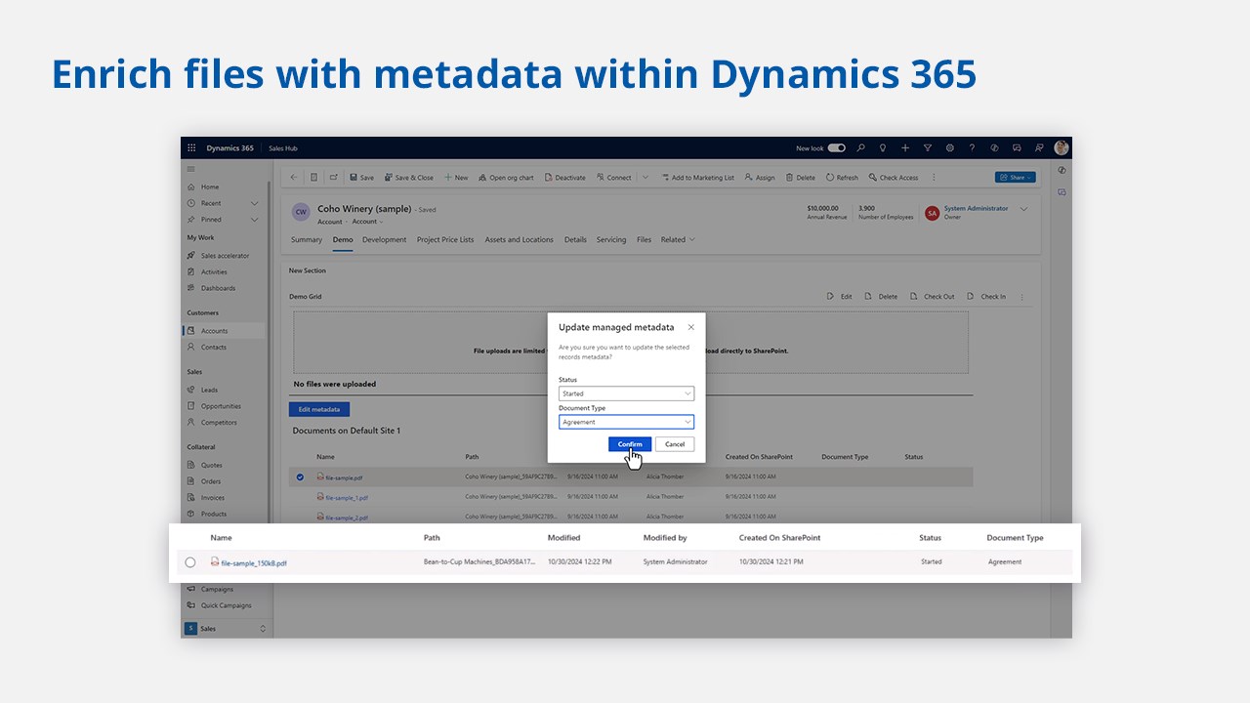Open the settings gear icon
1250x703 pixels.
pos(950,148)
